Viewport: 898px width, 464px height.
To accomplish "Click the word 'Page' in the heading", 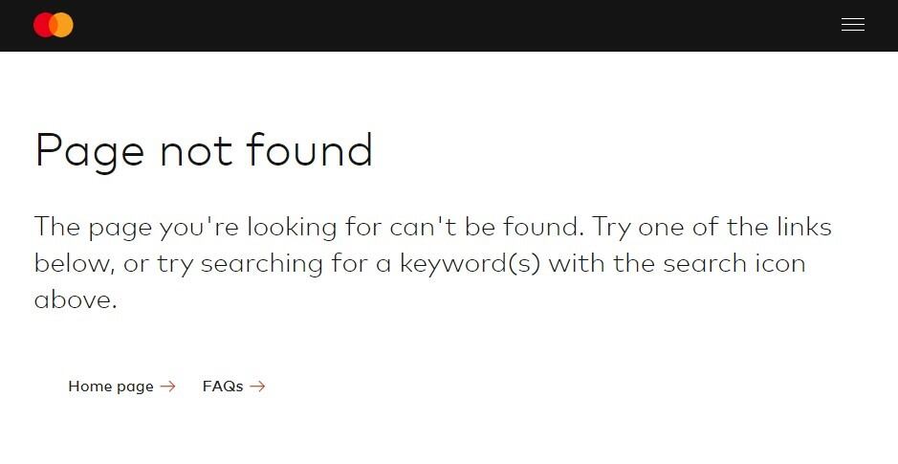I will (89, 151).
